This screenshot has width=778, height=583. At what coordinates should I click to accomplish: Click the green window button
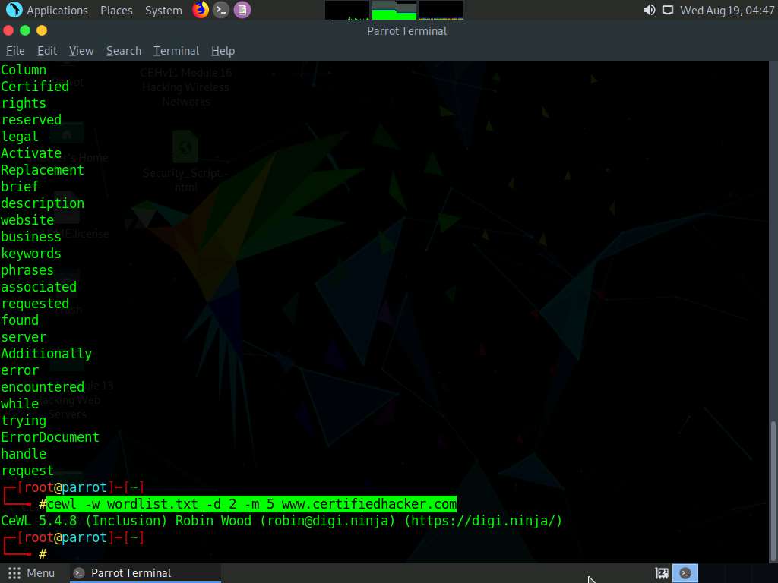coord(25,30)
